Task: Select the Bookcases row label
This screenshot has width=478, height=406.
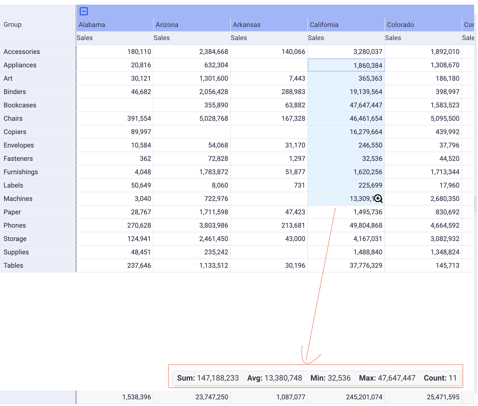Action: tap(20, 105)
